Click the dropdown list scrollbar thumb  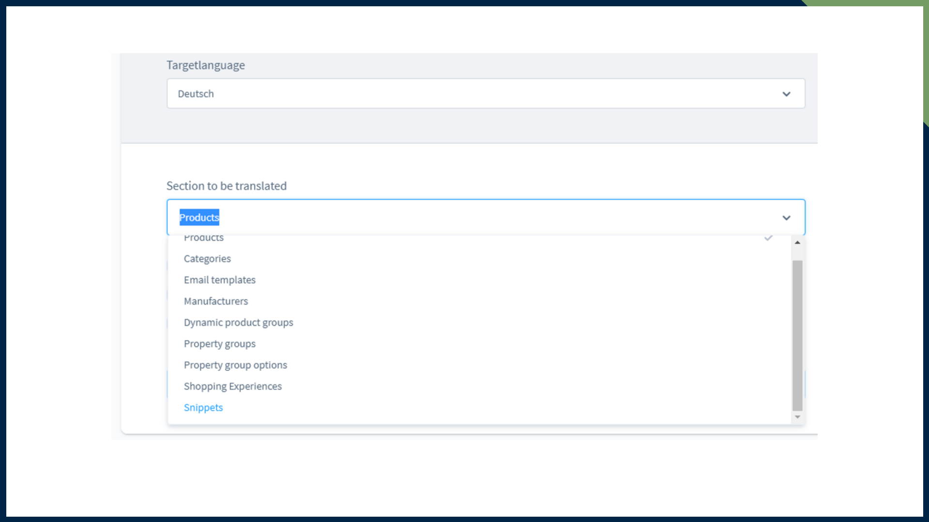(797, 334)
